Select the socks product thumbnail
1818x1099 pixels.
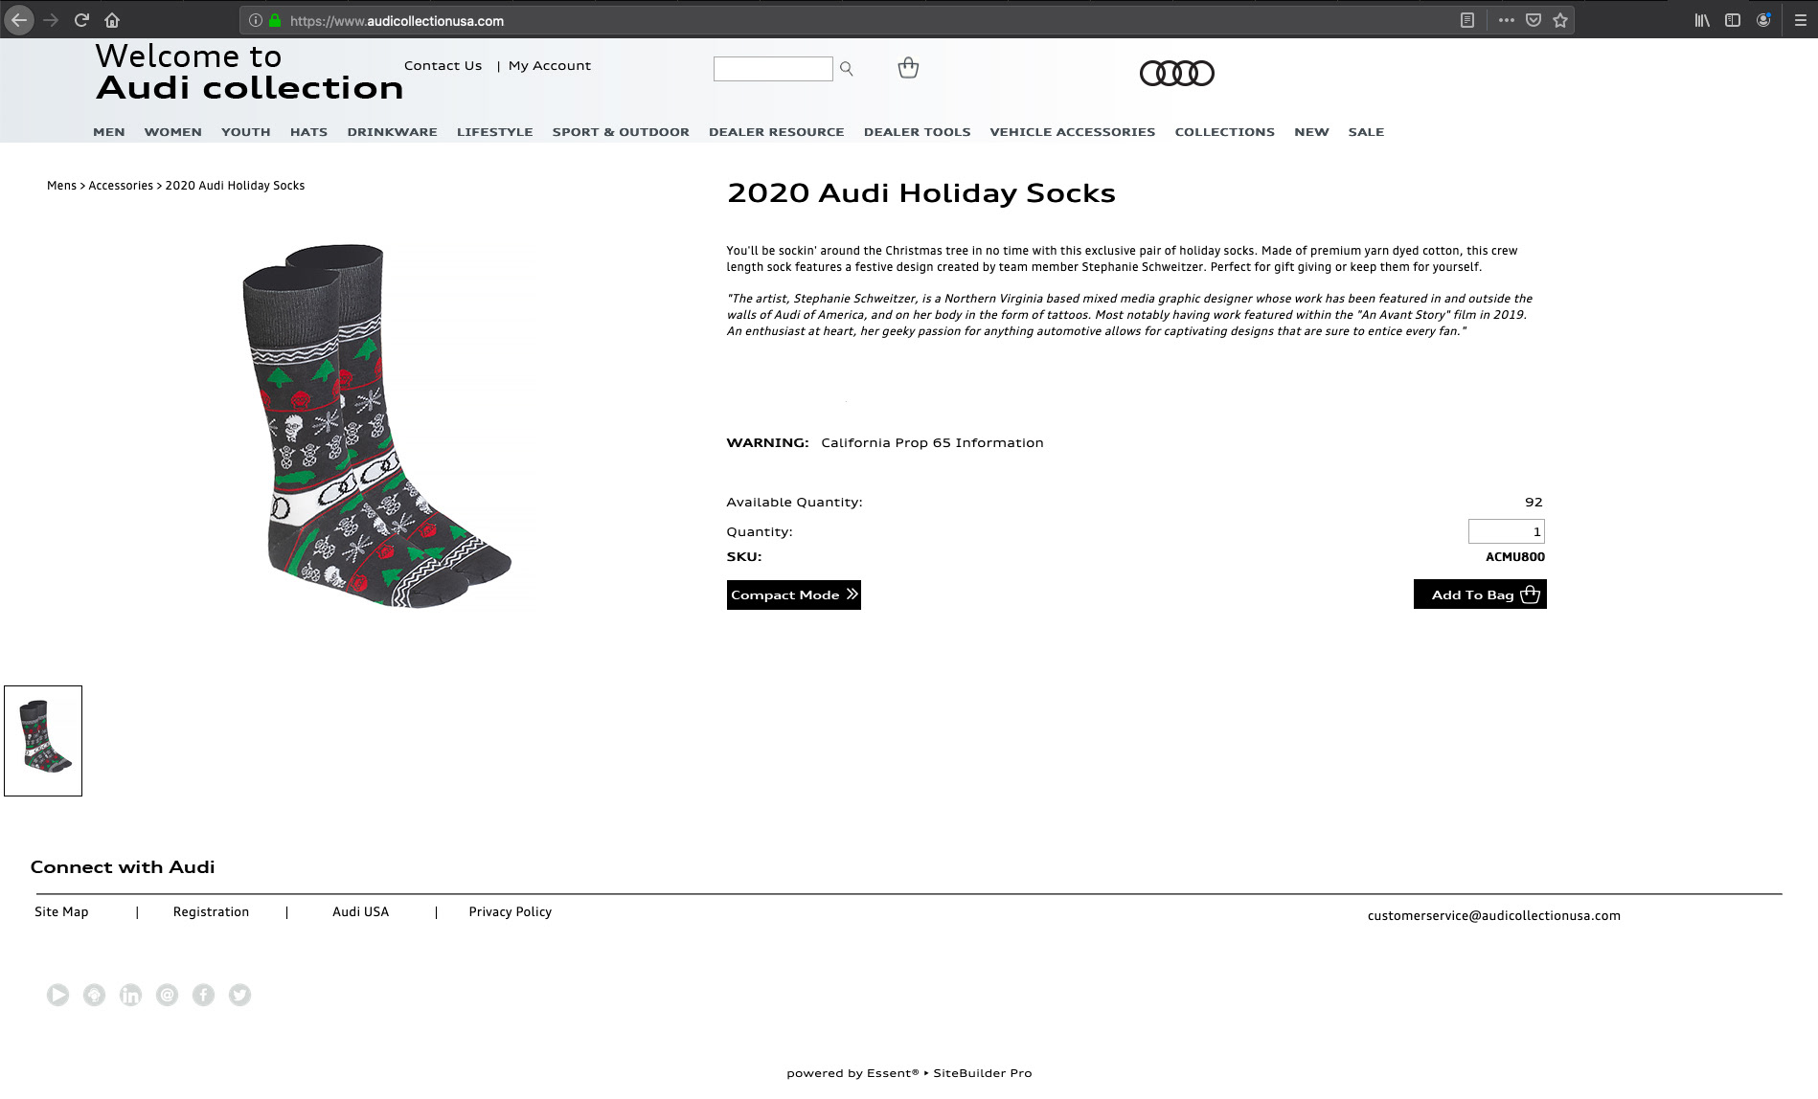pyautogui.click(x=43, y=740)
